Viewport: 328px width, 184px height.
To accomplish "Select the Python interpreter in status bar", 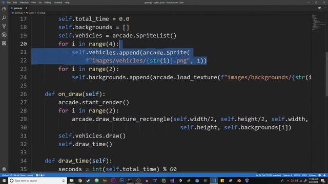I will point(17,175).
